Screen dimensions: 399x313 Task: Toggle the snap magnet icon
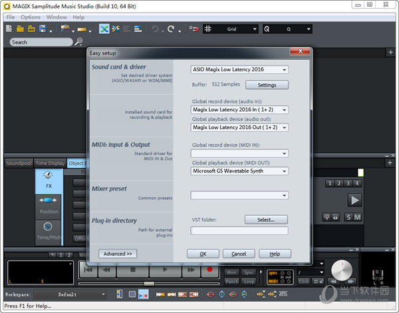[x=194, y=29]
